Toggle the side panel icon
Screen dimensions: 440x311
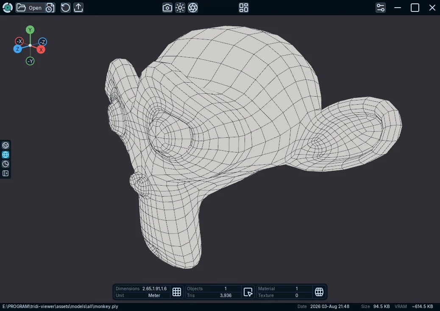(6, 173)
